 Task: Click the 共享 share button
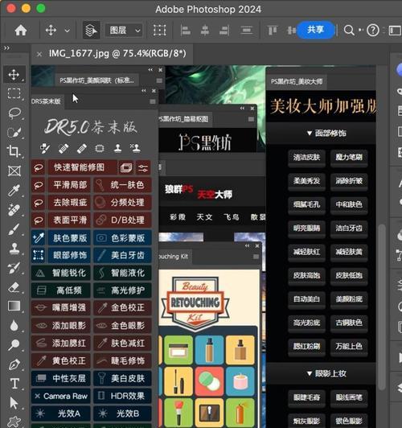pyautogui.click(x=315, y=30)
